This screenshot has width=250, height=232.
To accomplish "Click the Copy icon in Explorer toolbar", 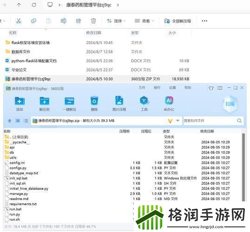I will click(33, 21).
